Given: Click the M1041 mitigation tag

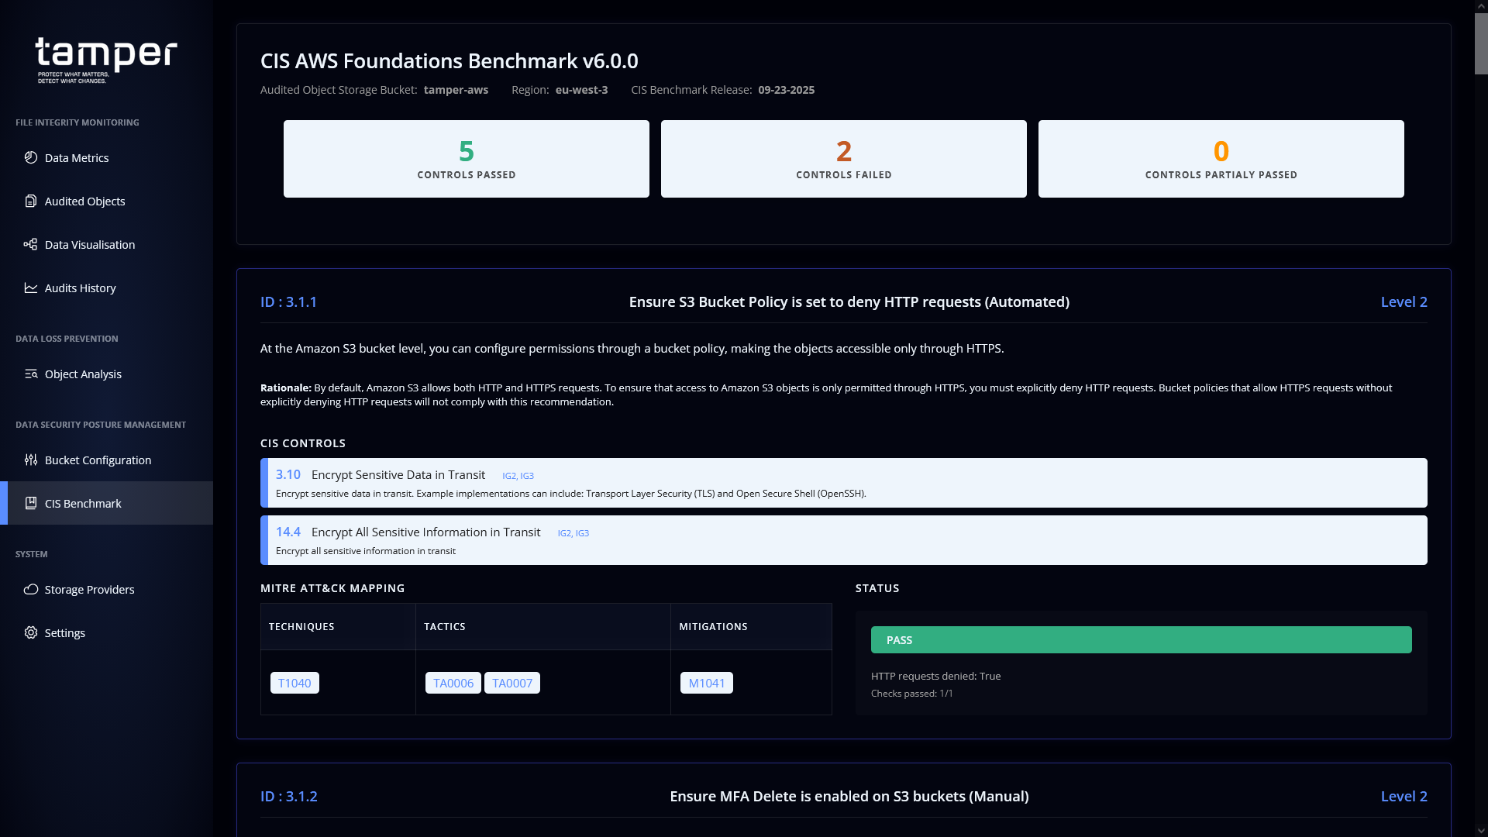Looking at the screenshot, I should [706, 683].
